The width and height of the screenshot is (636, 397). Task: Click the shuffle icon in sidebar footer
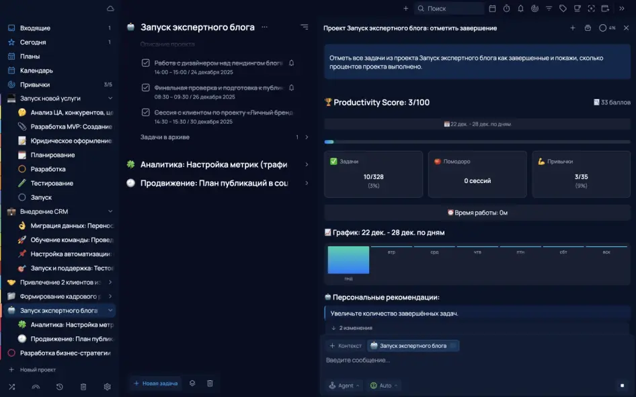pos(11,387)
